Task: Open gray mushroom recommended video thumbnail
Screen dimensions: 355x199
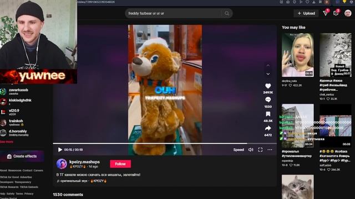Action: coord(335,55)
